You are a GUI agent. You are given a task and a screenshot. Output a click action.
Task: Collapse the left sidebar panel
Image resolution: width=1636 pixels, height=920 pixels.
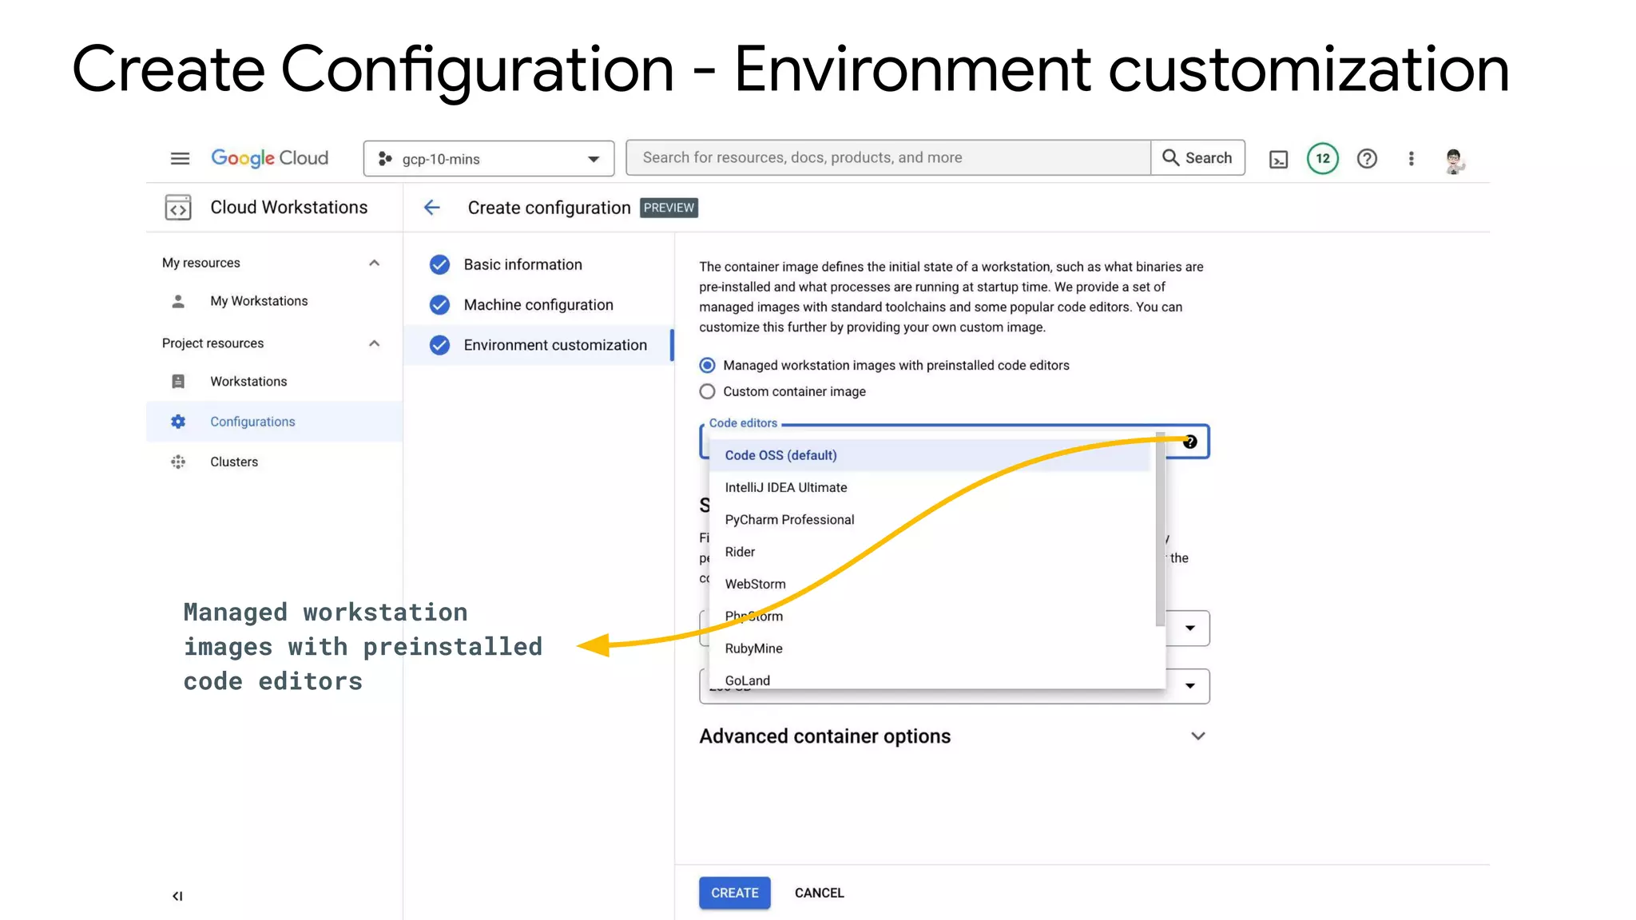177,896
